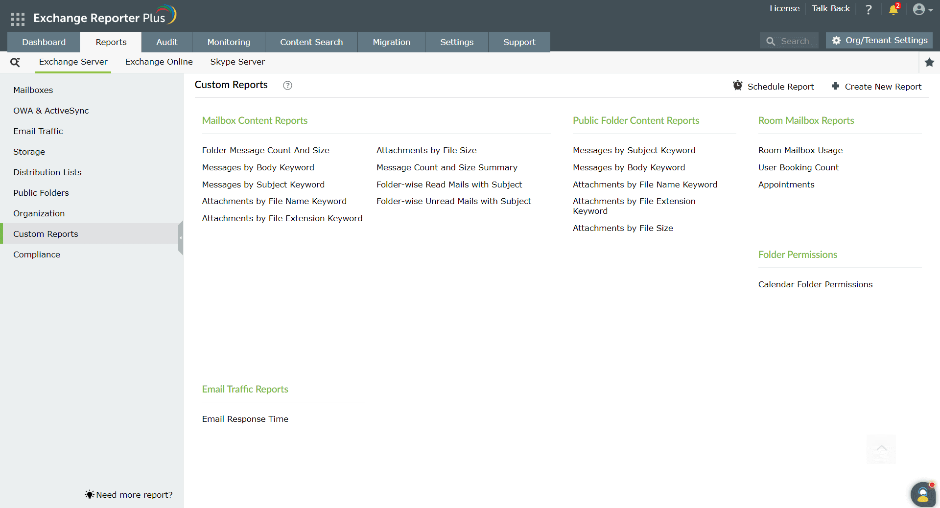Open the help question mark icon in top bar

[x=869, y=9]
